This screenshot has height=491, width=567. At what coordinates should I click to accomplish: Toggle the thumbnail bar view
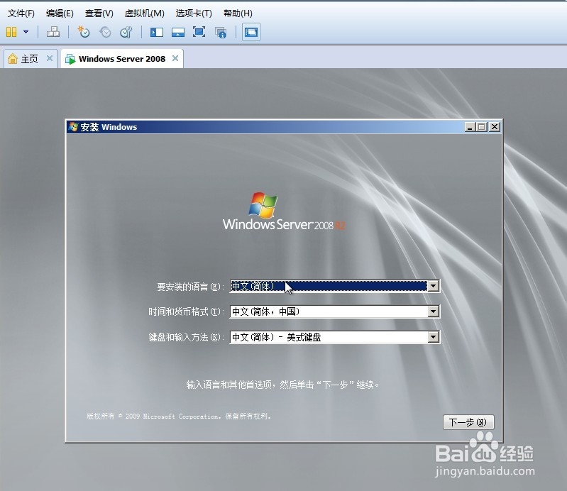tap(178, 32)
